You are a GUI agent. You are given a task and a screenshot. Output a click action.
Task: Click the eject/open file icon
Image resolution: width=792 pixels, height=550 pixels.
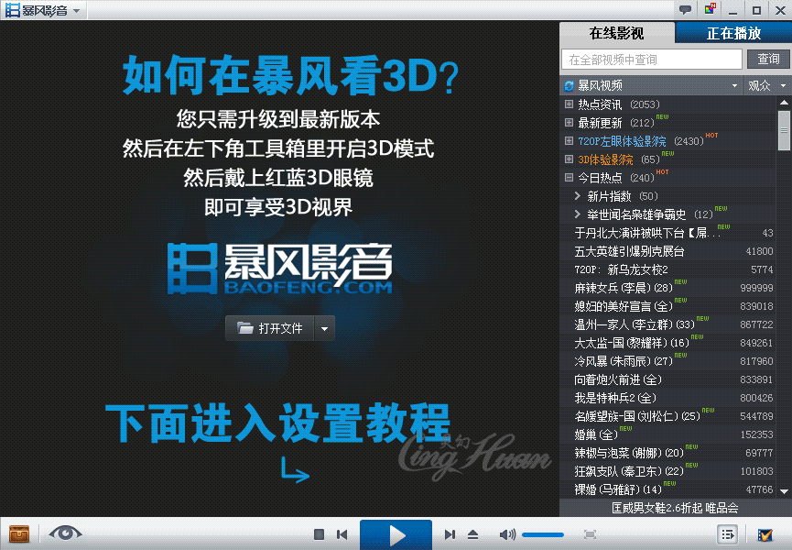click(x=472, y=534)
